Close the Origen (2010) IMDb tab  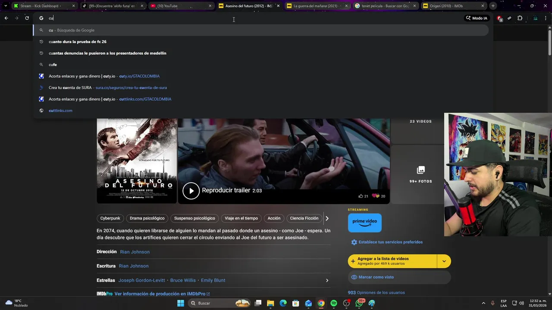[483, 6]
